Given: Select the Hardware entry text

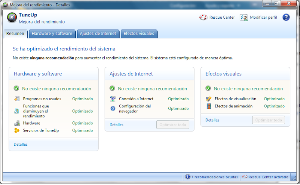Looking at the screenshot, I should tap(31, 123).
